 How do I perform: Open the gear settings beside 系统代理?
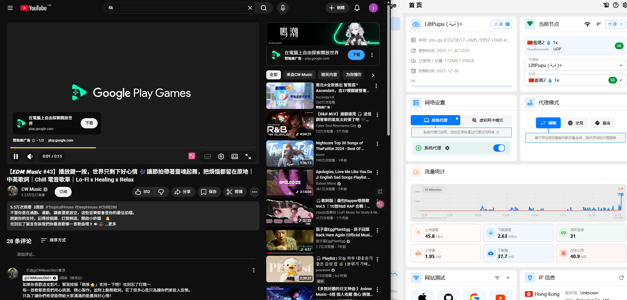(x=447, y=148)
